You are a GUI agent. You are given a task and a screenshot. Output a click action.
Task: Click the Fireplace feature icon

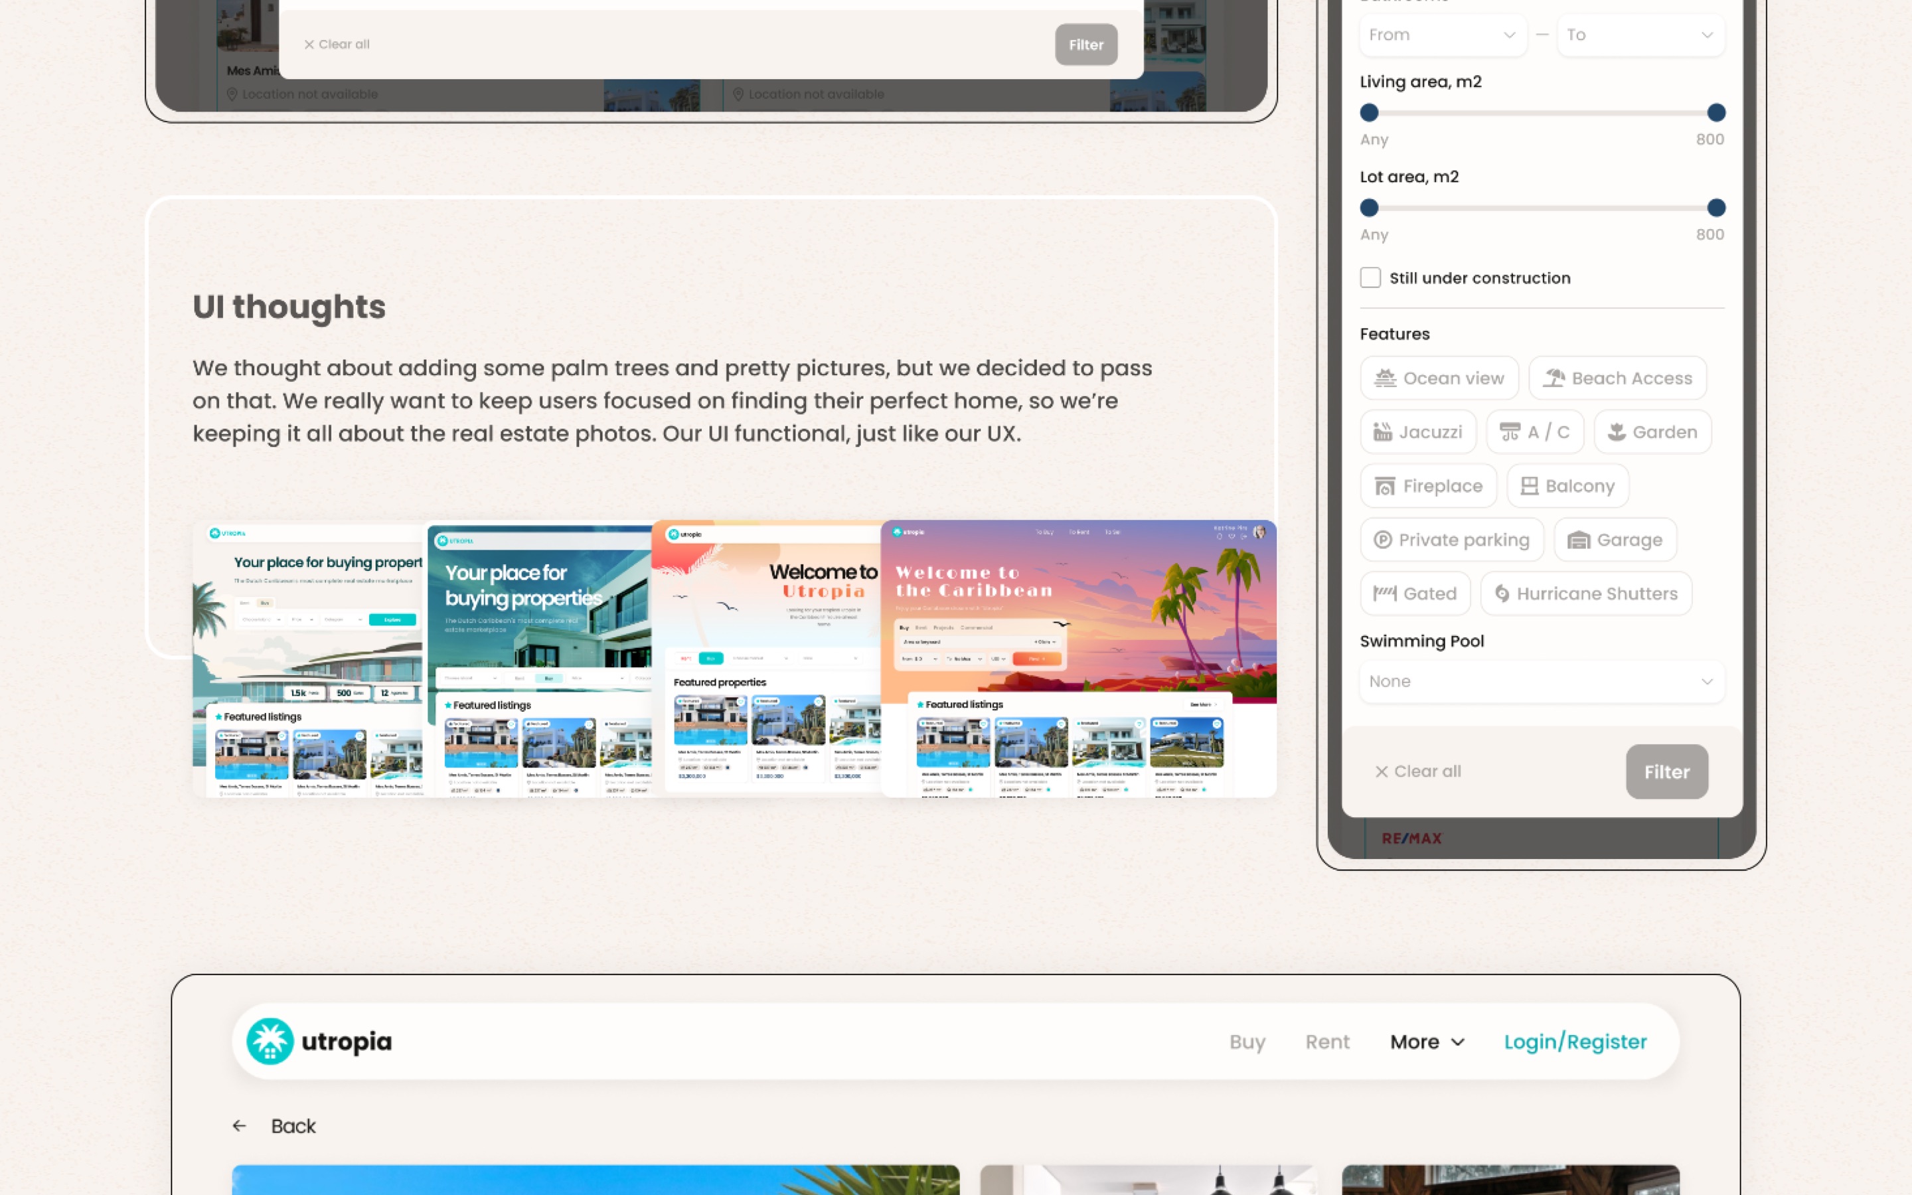coord(1384,486)
